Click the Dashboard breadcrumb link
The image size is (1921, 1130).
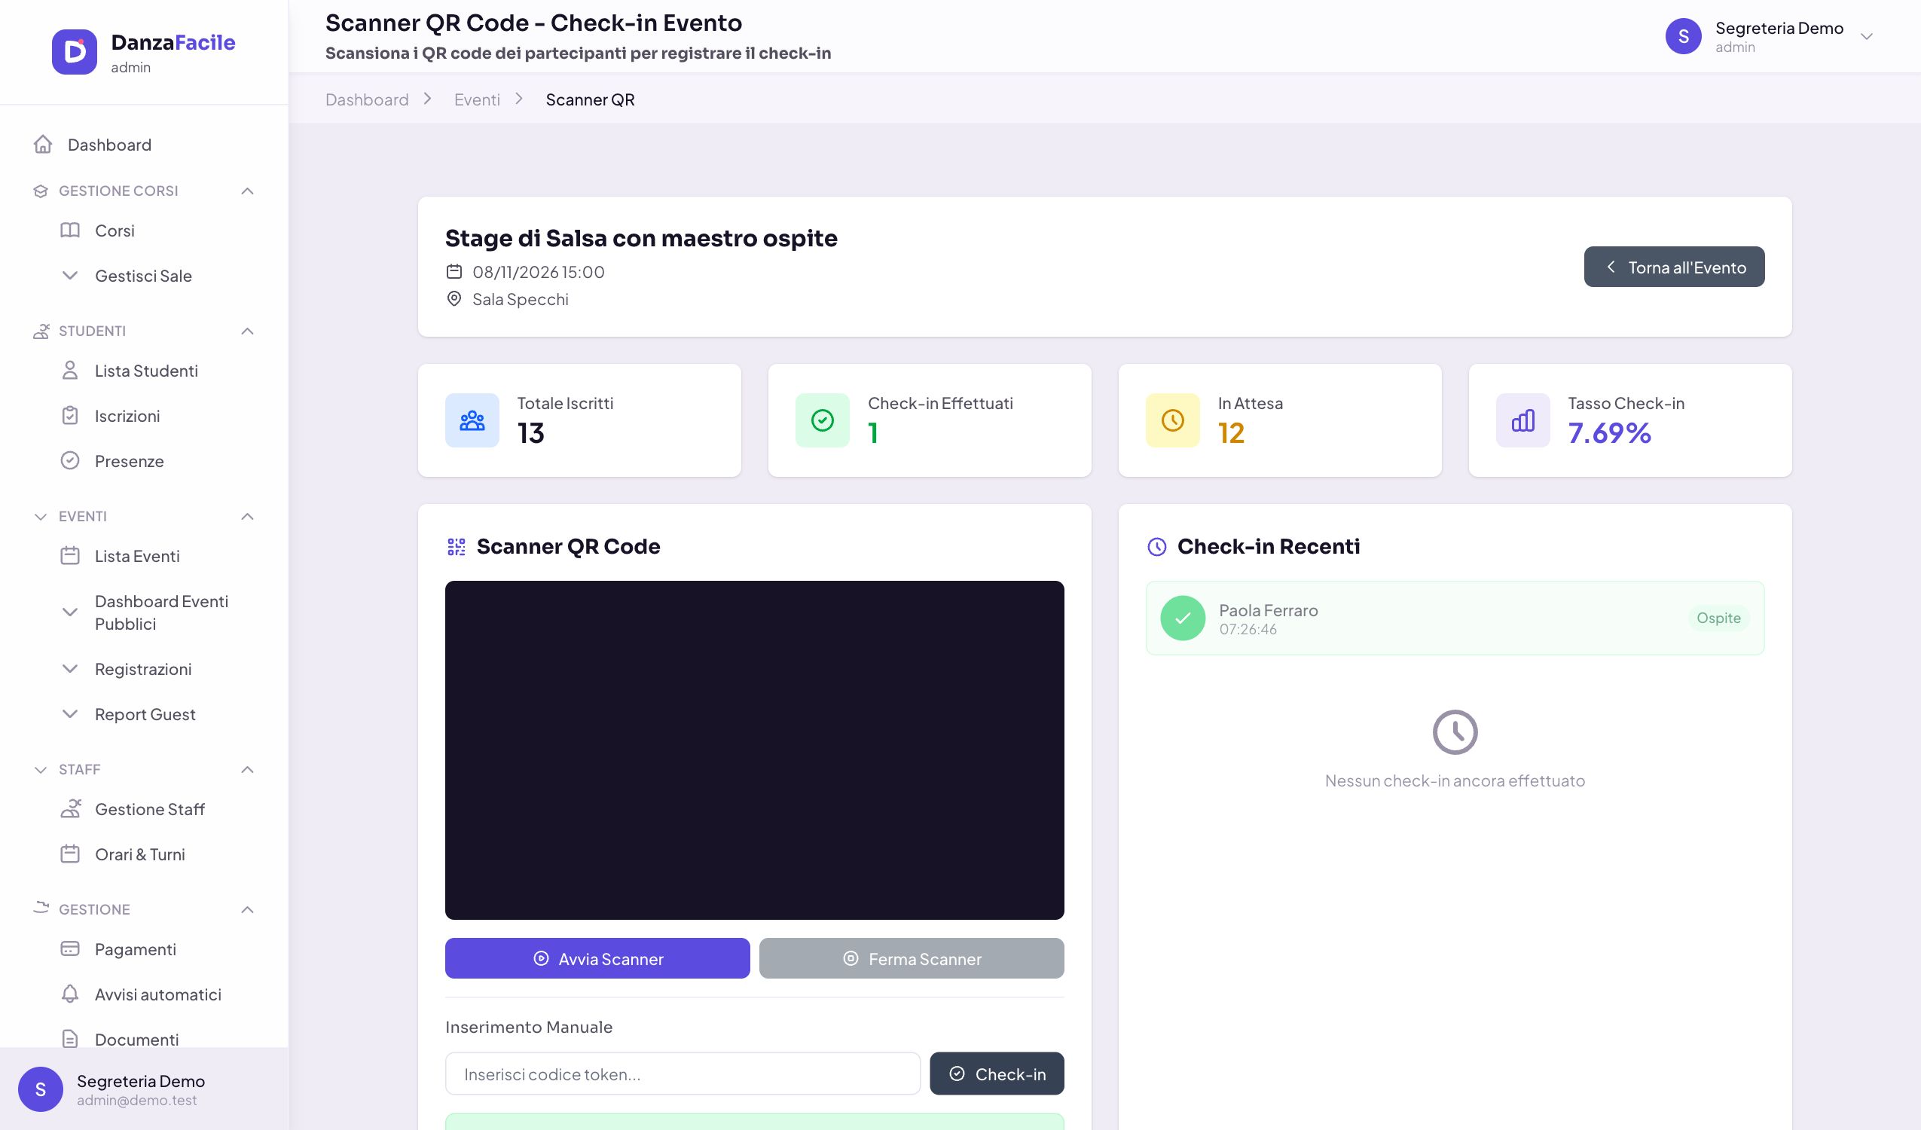click(x=367, y=100)
